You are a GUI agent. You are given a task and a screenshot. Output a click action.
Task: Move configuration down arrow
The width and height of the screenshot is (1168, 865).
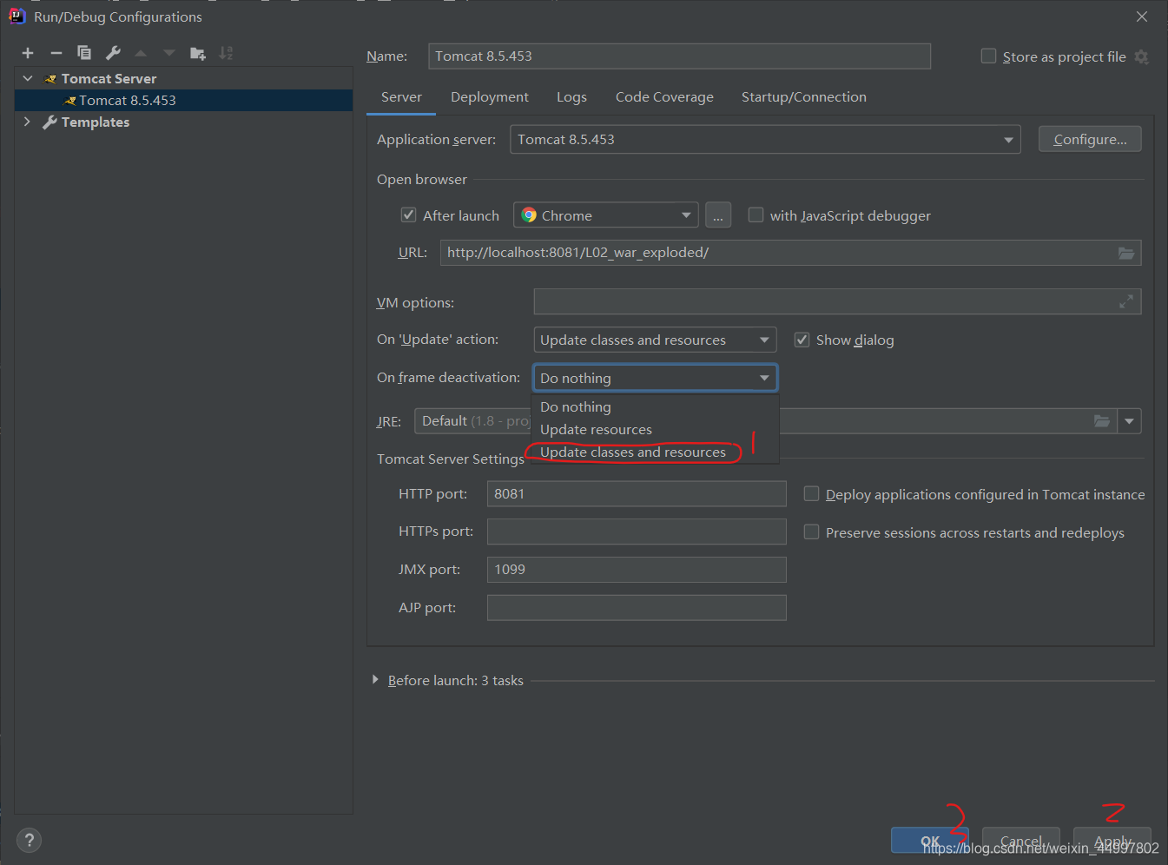pos(169,53)
